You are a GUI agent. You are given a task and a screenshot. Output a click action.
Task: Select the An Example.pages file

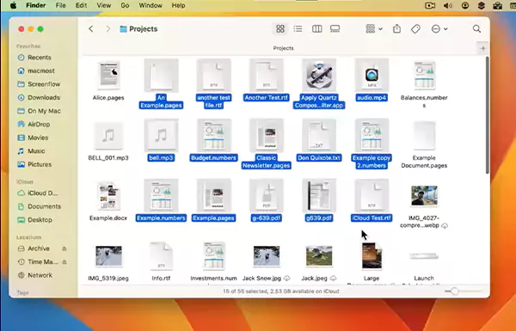click(161, 84)
